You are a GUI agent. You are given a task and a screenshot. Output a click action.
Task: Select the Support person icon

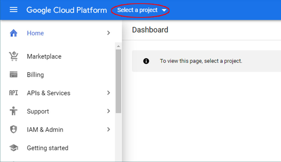[x=13, y=111]
